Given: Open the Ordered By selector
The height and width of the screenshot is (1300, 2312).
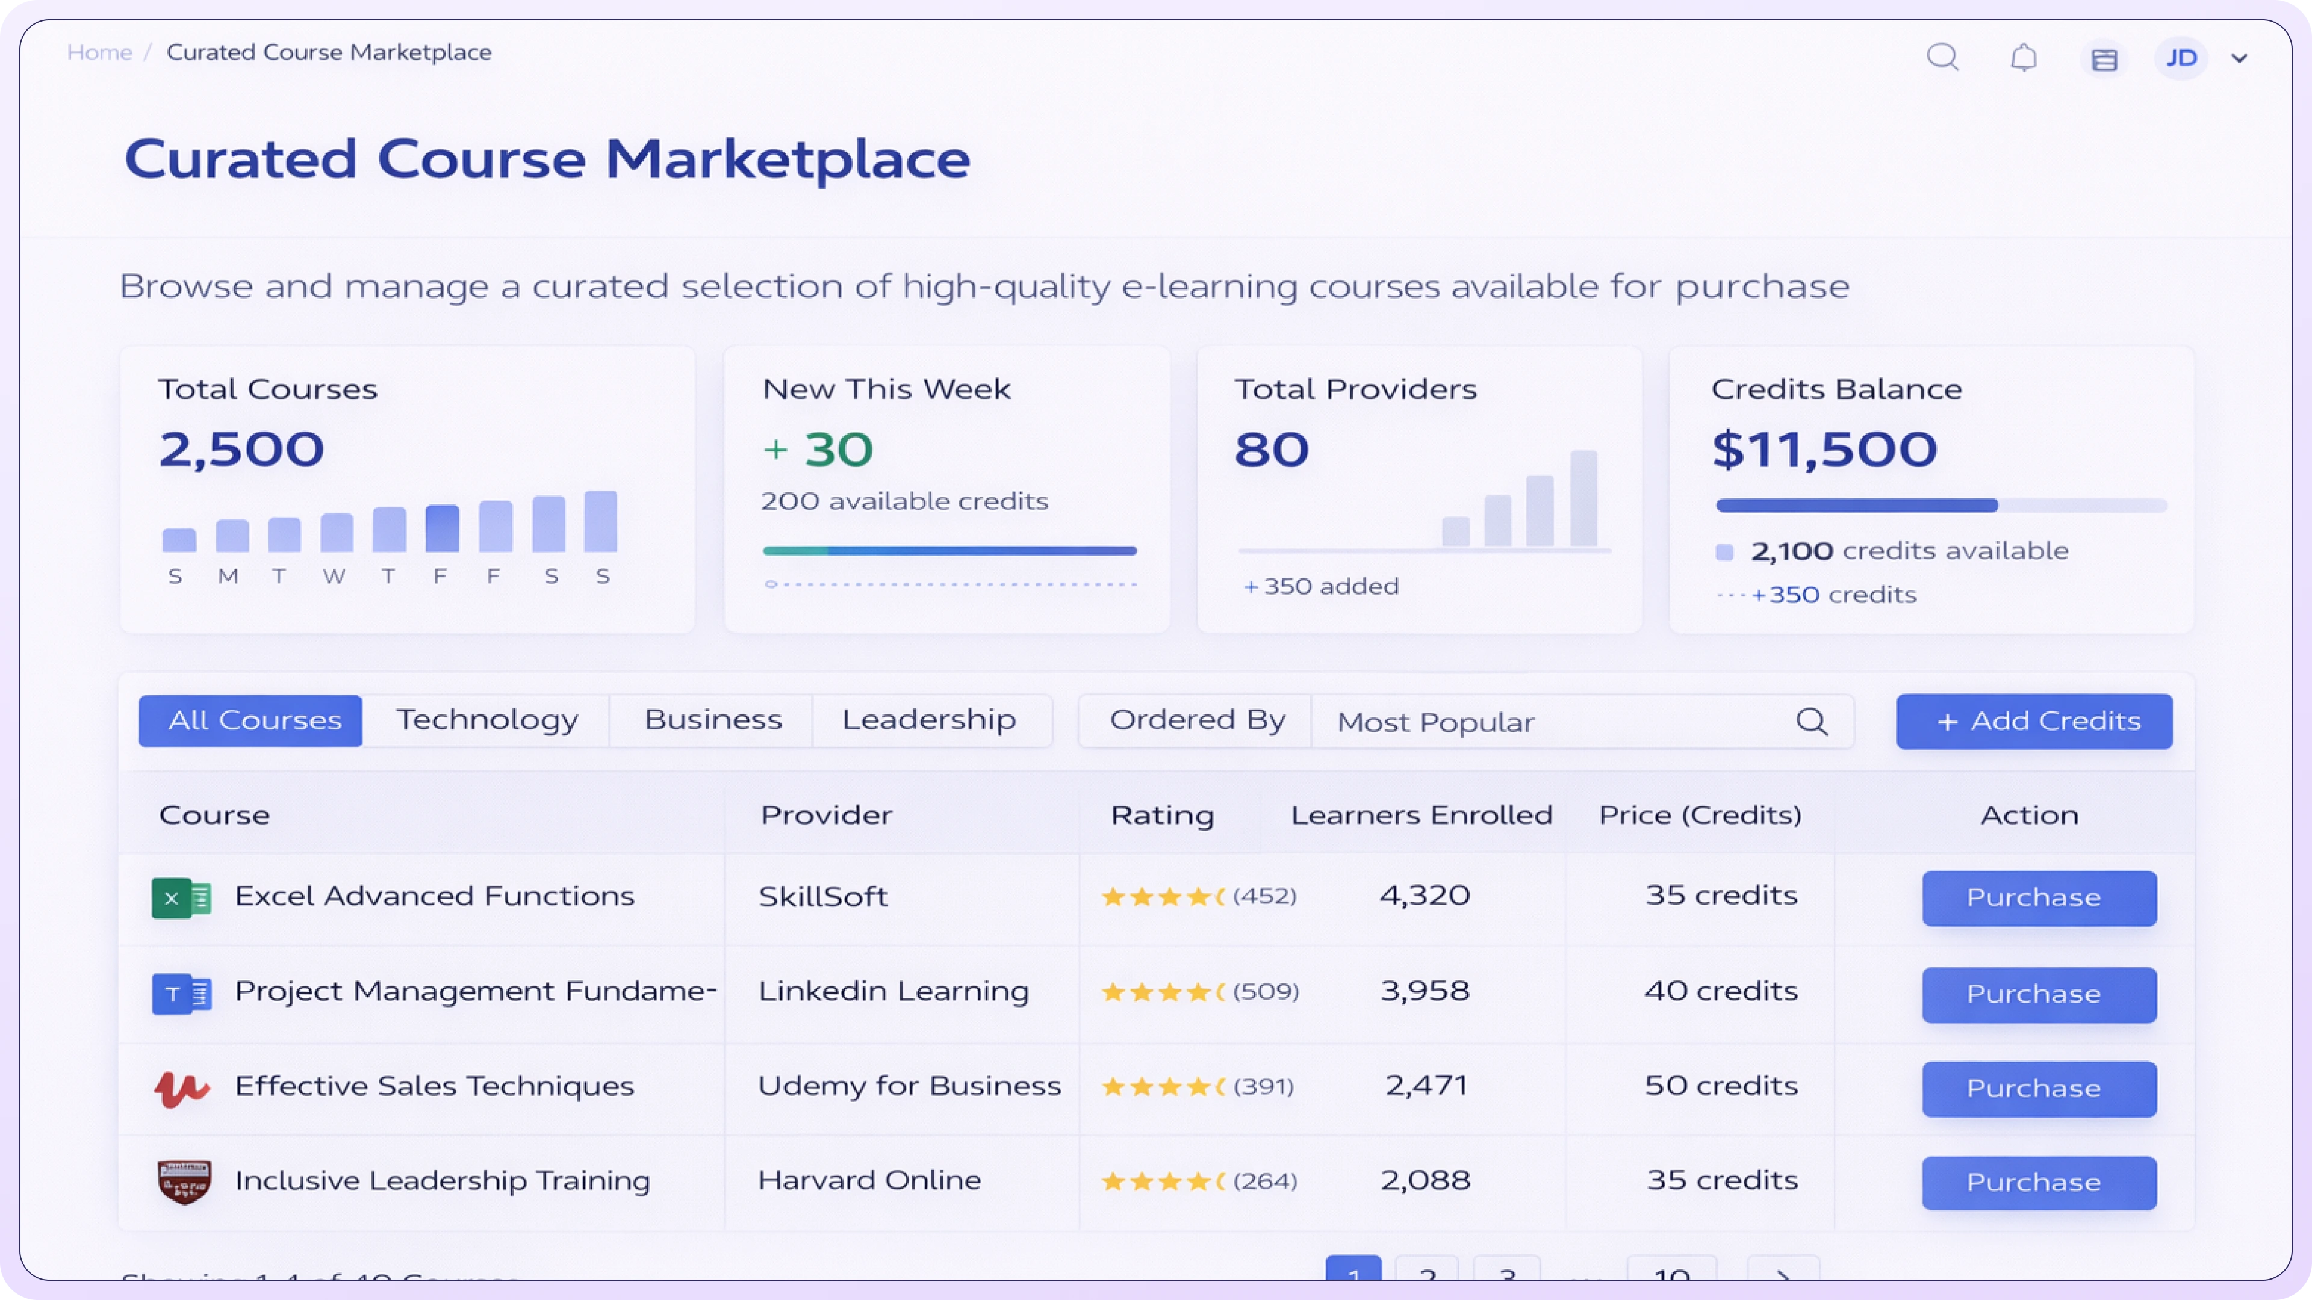Looking at the screenshot, I should point(1198,720).
